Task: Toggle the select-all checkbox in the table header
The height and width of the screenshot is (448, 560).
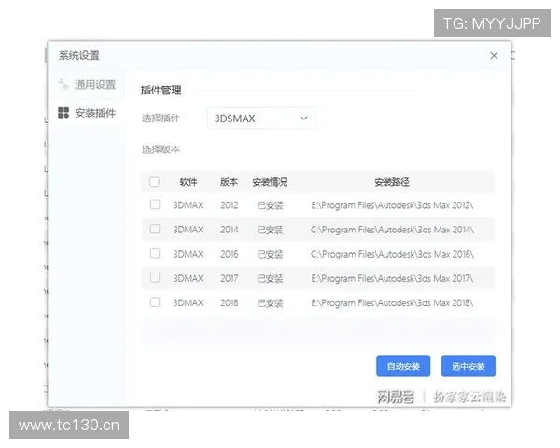Action: 154,182
